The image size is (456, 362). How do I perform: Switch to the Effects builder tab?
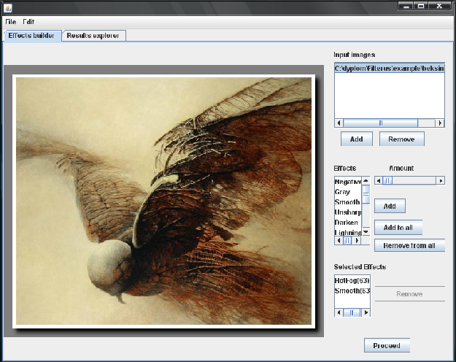(x=32, y=36)
